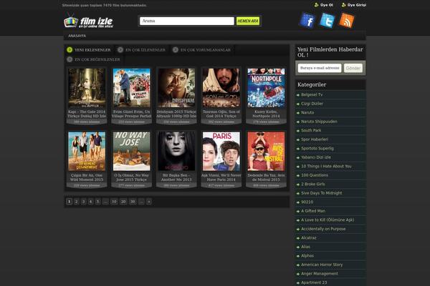
Task: Open the Çizgi Diziler category
Action: click(312, 104)
